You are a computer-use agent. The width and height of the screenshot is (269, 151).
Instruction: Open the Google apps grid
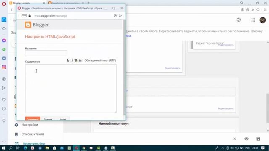tap(253, 20)
